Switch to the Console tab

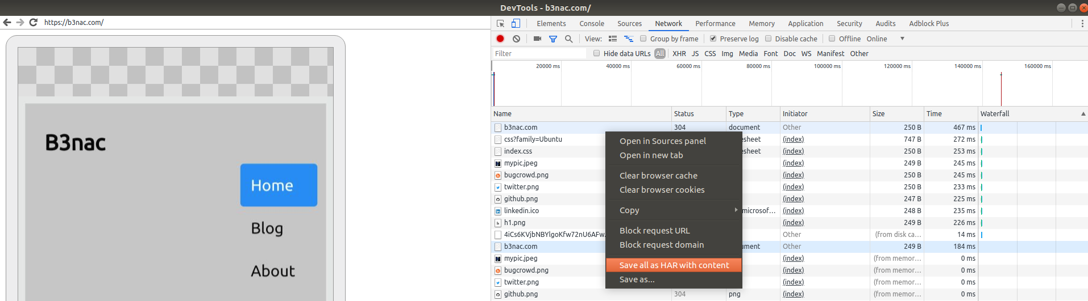click(592, 24)
